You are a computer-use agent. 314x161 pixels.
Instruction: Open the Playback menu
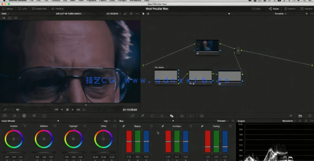coord(91,1)
